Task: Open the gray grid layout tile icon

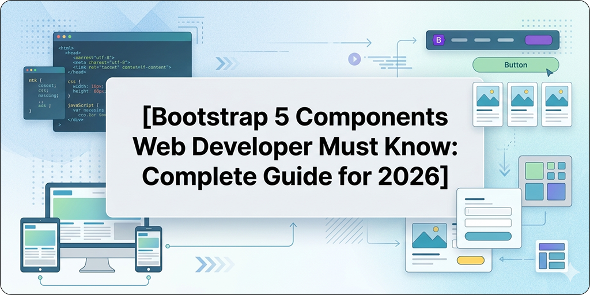Action: click(545, 180)
